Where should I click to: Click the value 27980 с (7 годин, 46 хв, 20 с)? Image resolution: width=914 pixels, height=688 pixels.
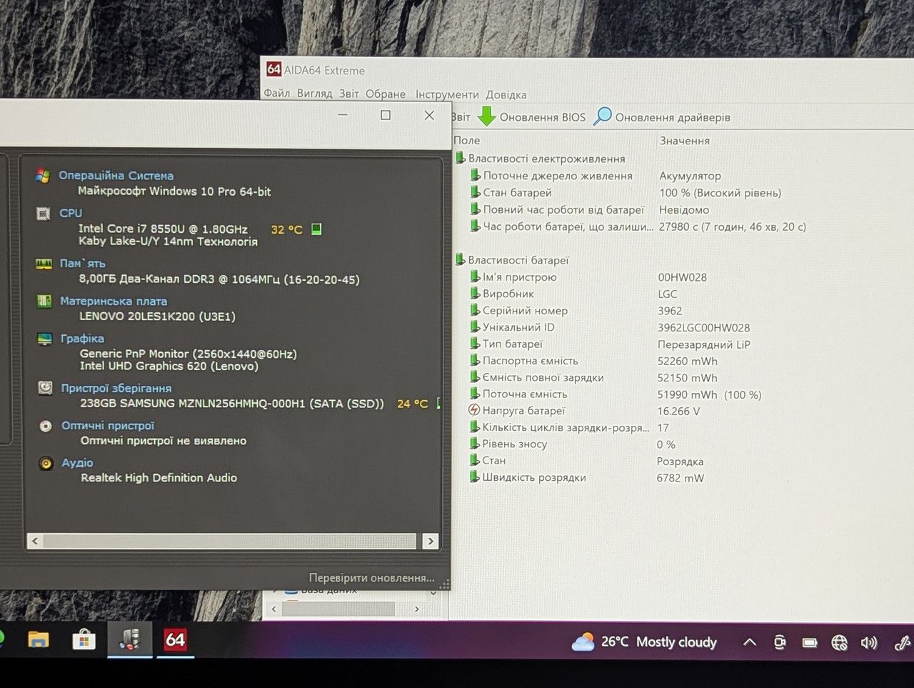(733, 226)
